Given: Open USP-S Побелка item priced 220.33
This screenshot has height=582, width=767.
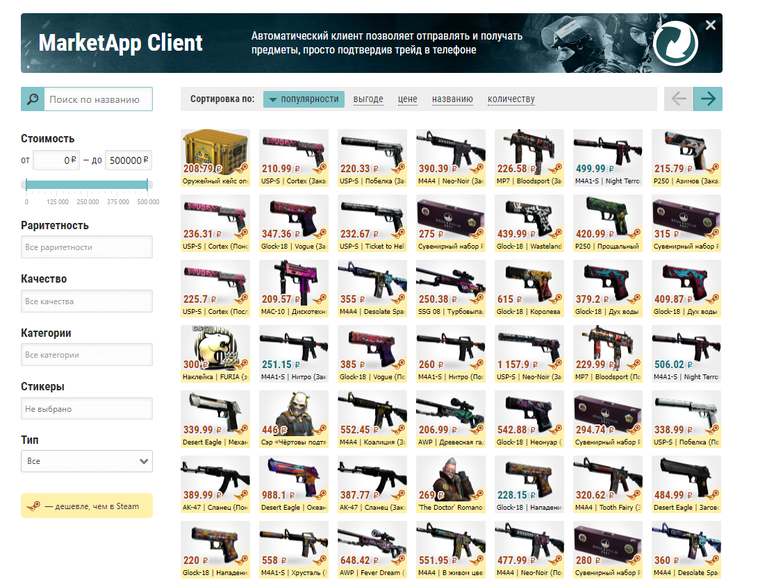Looking at the screenshot, I should click(372, 158).
